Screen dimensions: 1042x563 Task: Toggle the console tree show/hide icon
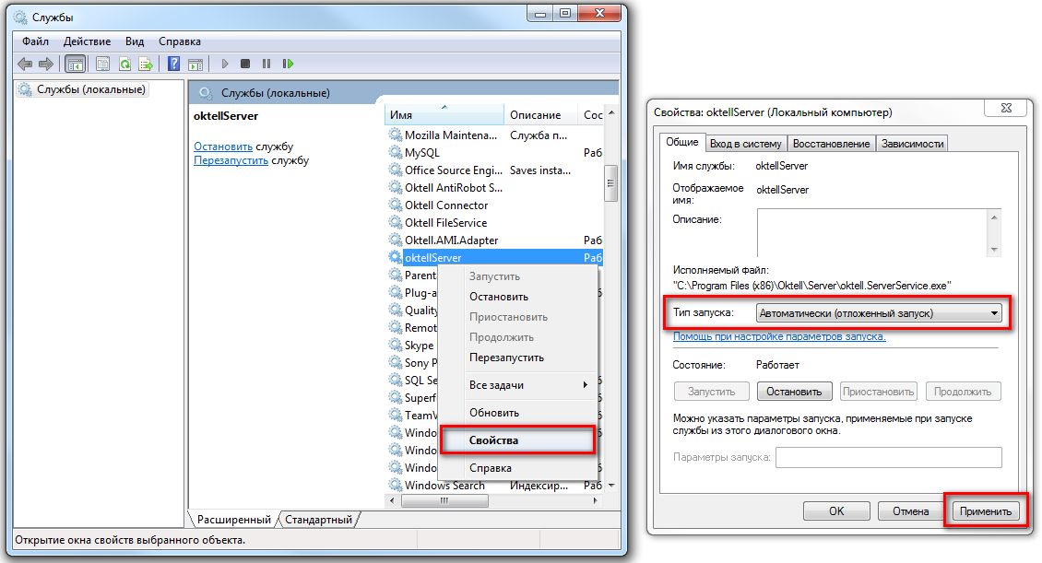pyautogui.click(x=75, y=64)
